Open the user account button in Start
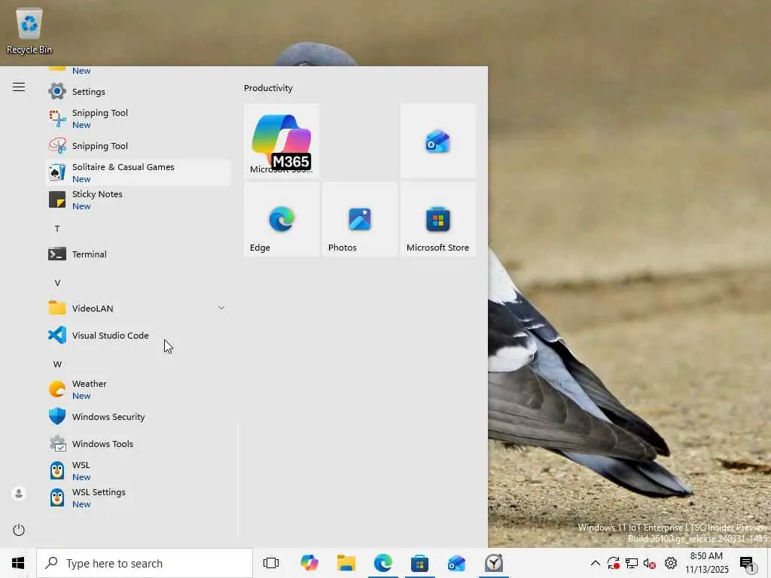The width and height of the screenshot is (771, 578). 19,494
